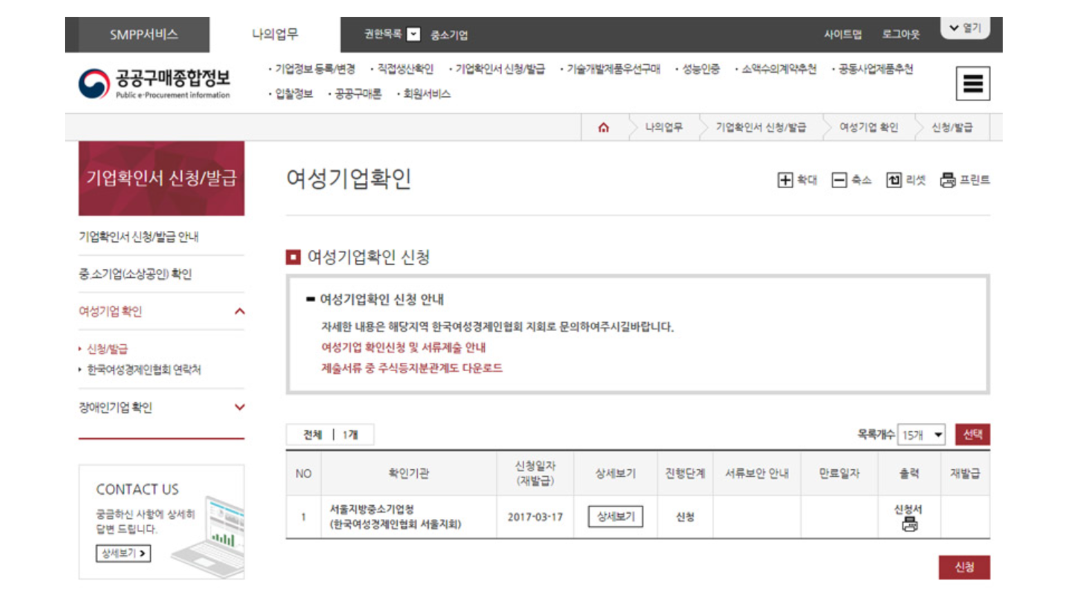Click CONTACT US 상세보기 link
This screenshot has width=1071, height=602.
(123, 554)
